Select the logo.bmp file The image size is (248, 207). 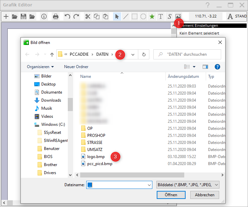pos(95,156)
